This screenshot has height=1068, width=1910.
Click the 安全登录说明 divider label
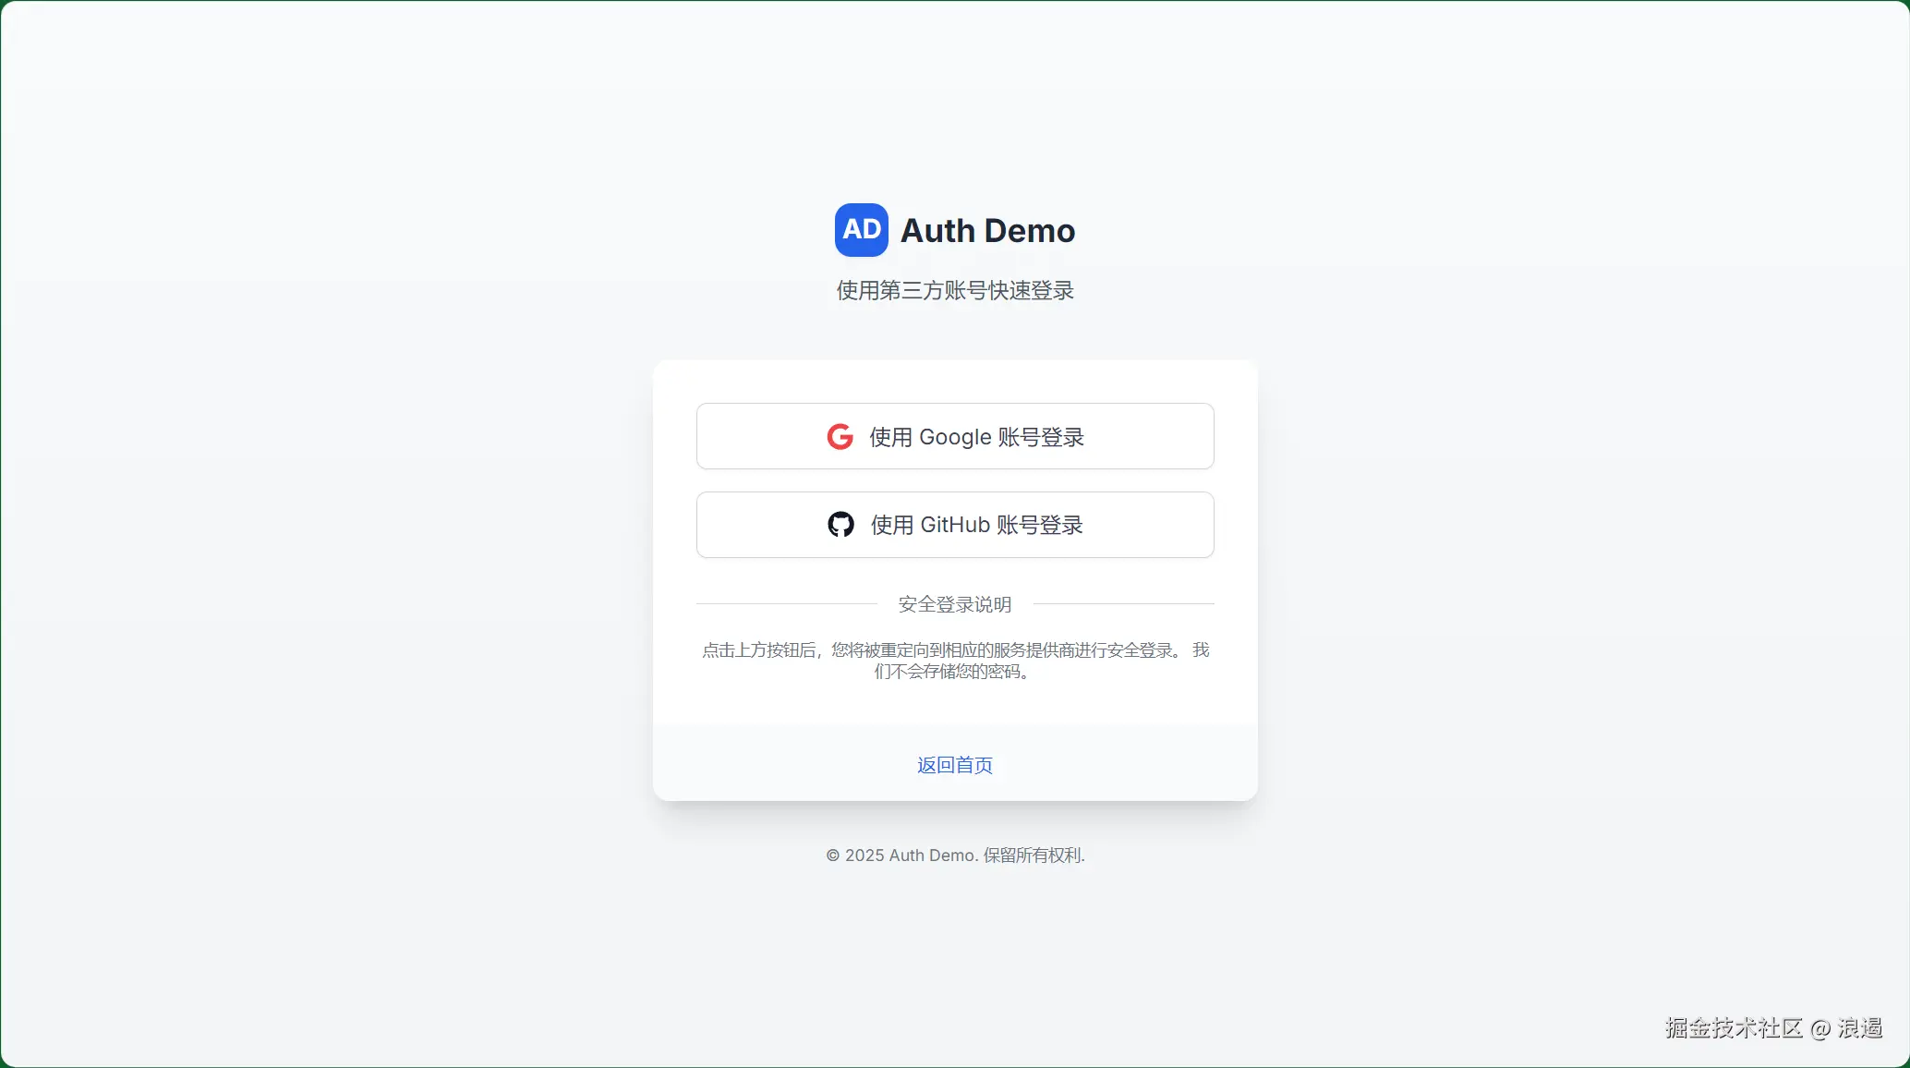954,604
